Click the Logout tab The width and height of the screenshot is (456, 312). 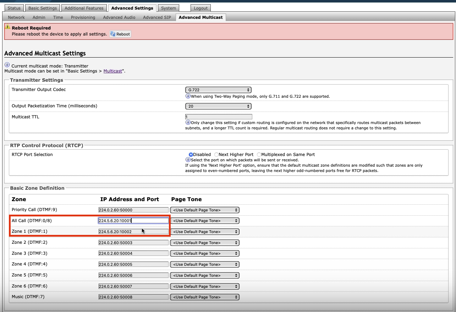[201, 8]
